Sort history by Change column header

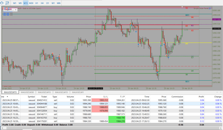[218, 97]
